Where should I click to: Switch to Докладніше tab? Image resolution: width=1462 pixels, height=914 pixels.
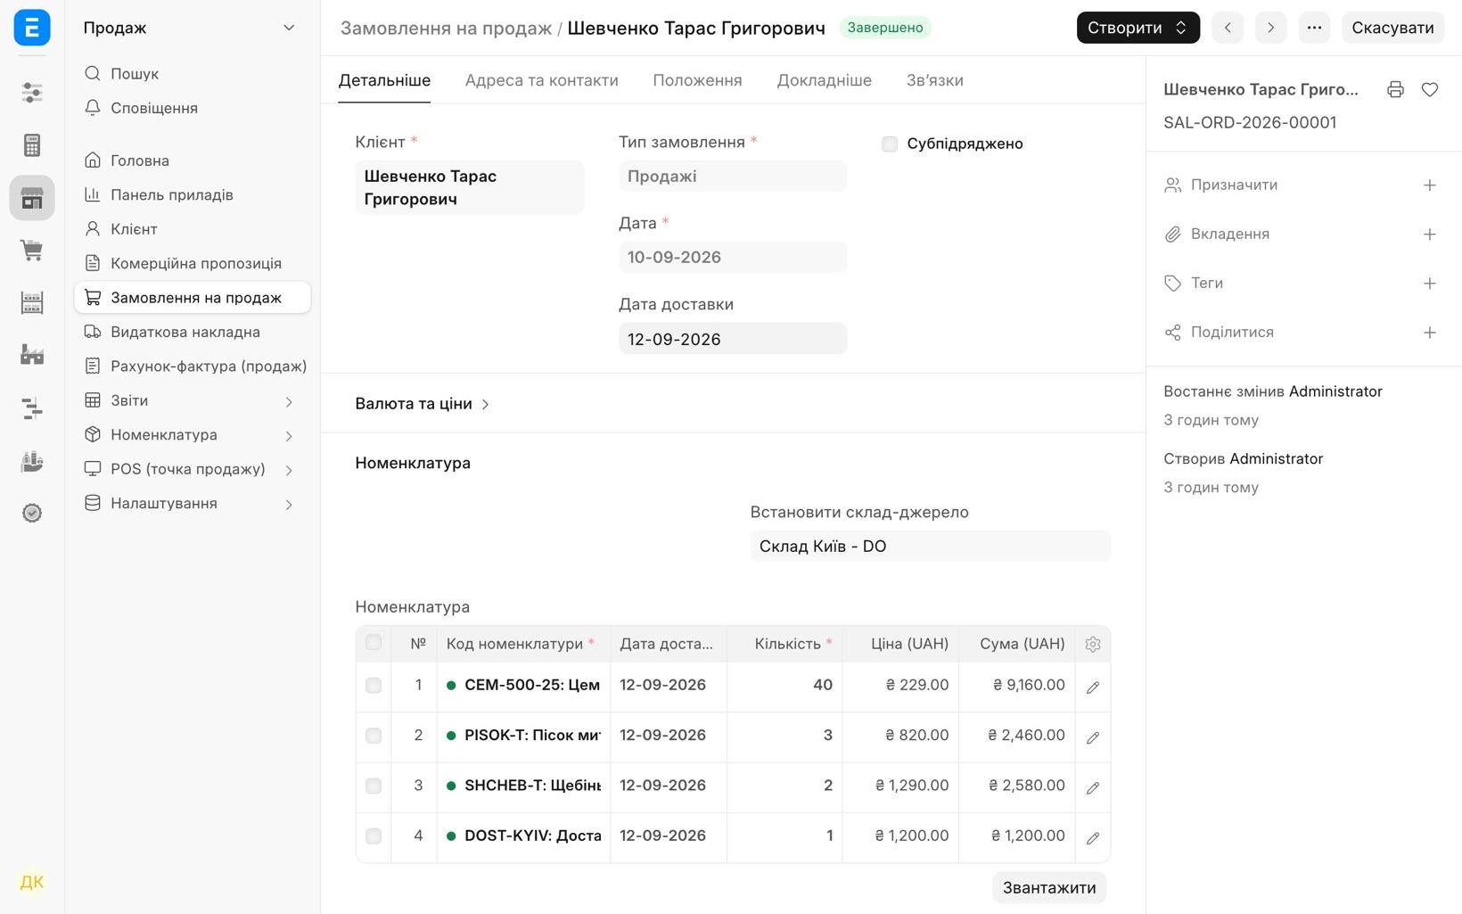pos(824,80)
